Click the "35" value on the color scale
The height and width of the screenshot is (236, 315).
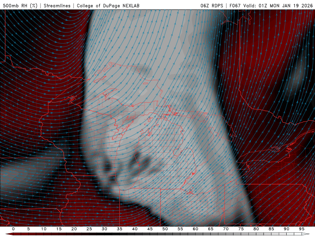120,229
